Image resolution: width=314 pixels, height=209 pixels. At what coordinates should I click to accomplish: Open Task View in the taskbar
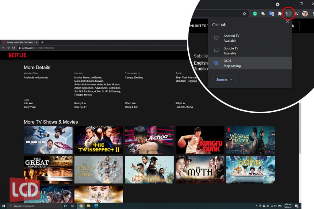(x=73, y=206)
